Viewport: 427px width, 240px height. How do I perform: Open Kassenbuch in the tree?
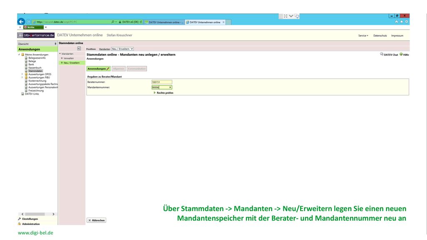coord(35,68)
